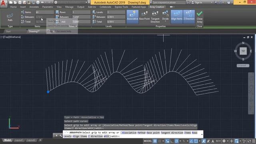Open the polar tracking dropdown arrow

click(180, 141)
